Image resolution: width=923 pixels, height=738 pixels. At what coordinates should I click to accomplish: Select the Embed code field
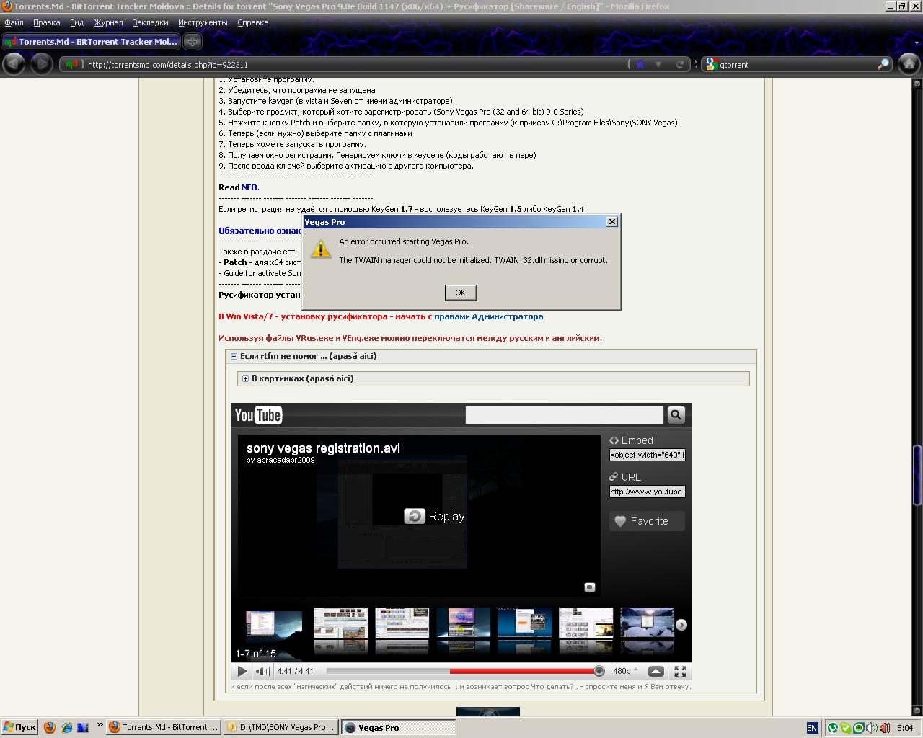tap(647, 455)
